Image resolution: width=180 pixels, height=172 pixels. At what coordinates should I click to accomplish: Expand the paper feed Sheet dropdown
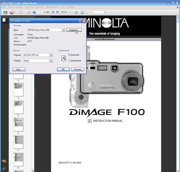51,61
